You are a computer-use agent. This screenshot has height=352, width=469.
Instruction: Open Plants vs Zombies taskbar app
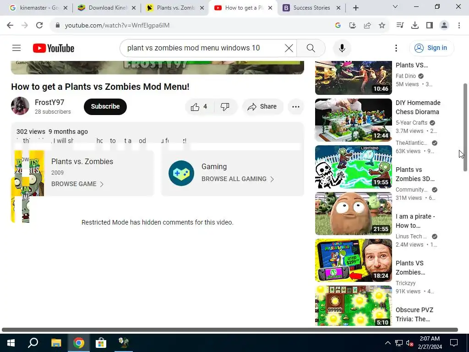coord(123,343)
